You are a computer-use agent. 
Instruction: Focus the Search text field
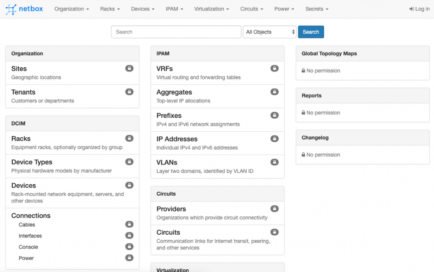pos(176,32)
